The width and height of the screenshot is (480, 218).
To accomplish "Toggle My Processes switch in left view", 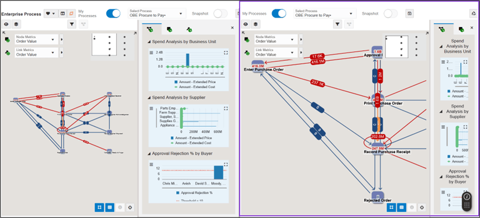I will coord(113,13).
